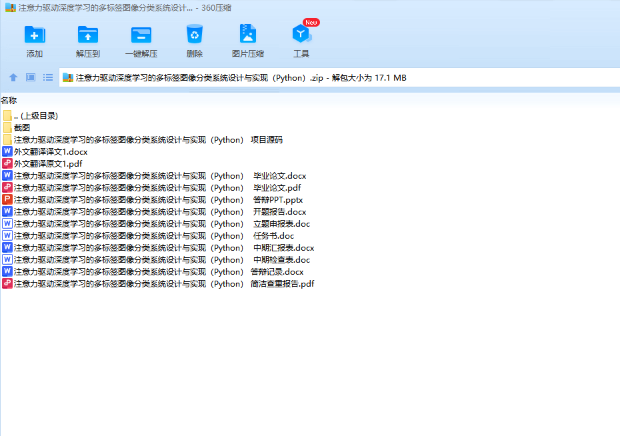Select the 中期汇报表.docx file

pyautogui.click(x=158, y=247)
